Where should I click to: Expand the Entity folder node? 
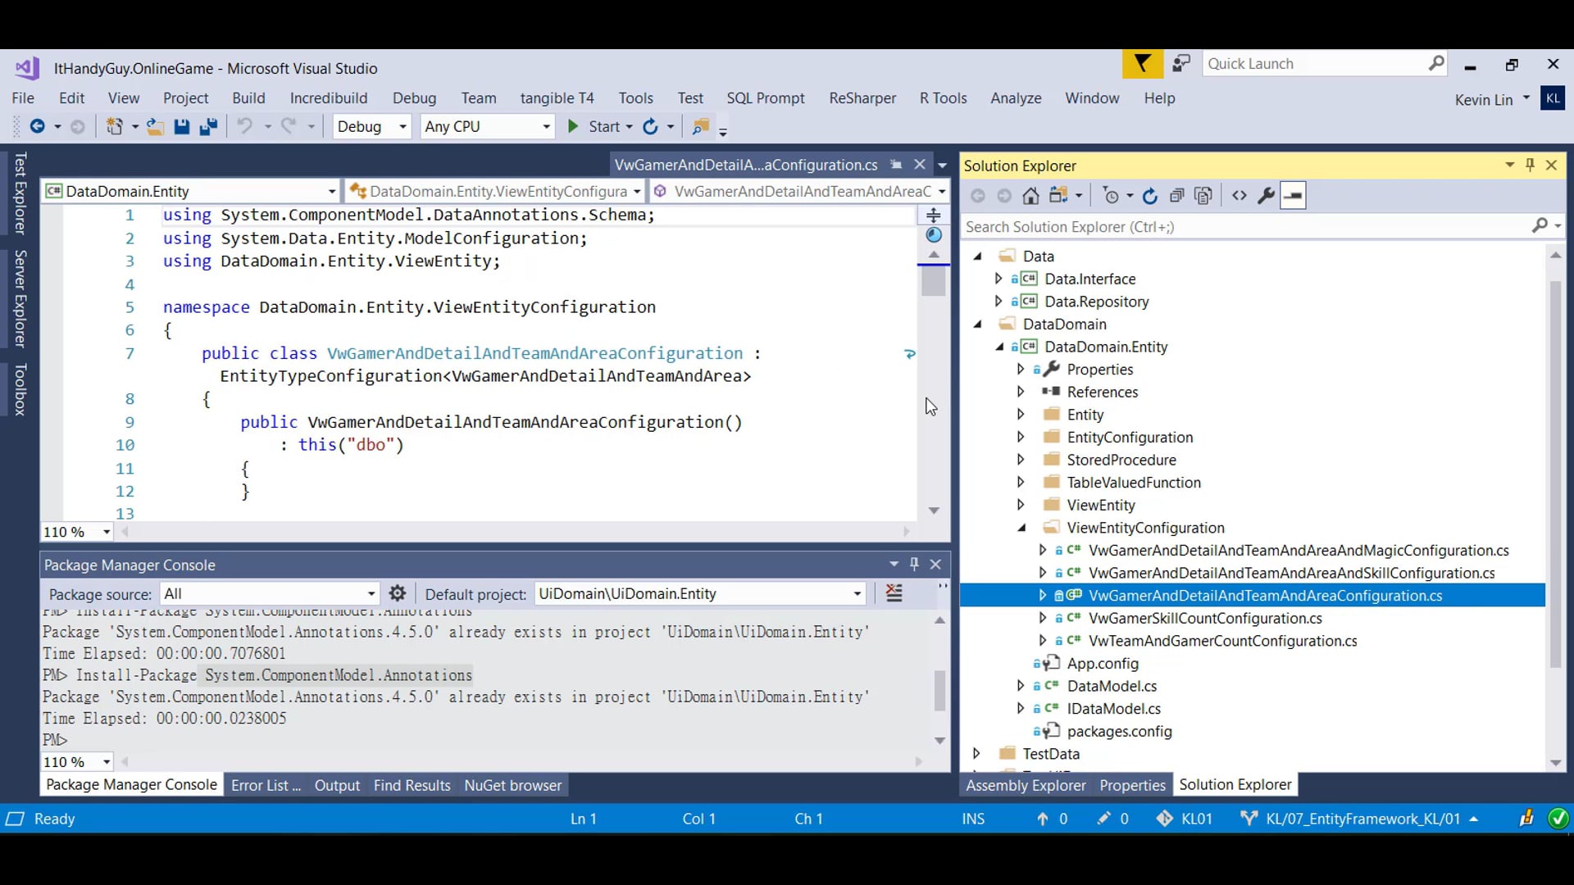pyautogui.click(x=1021, y=415)
